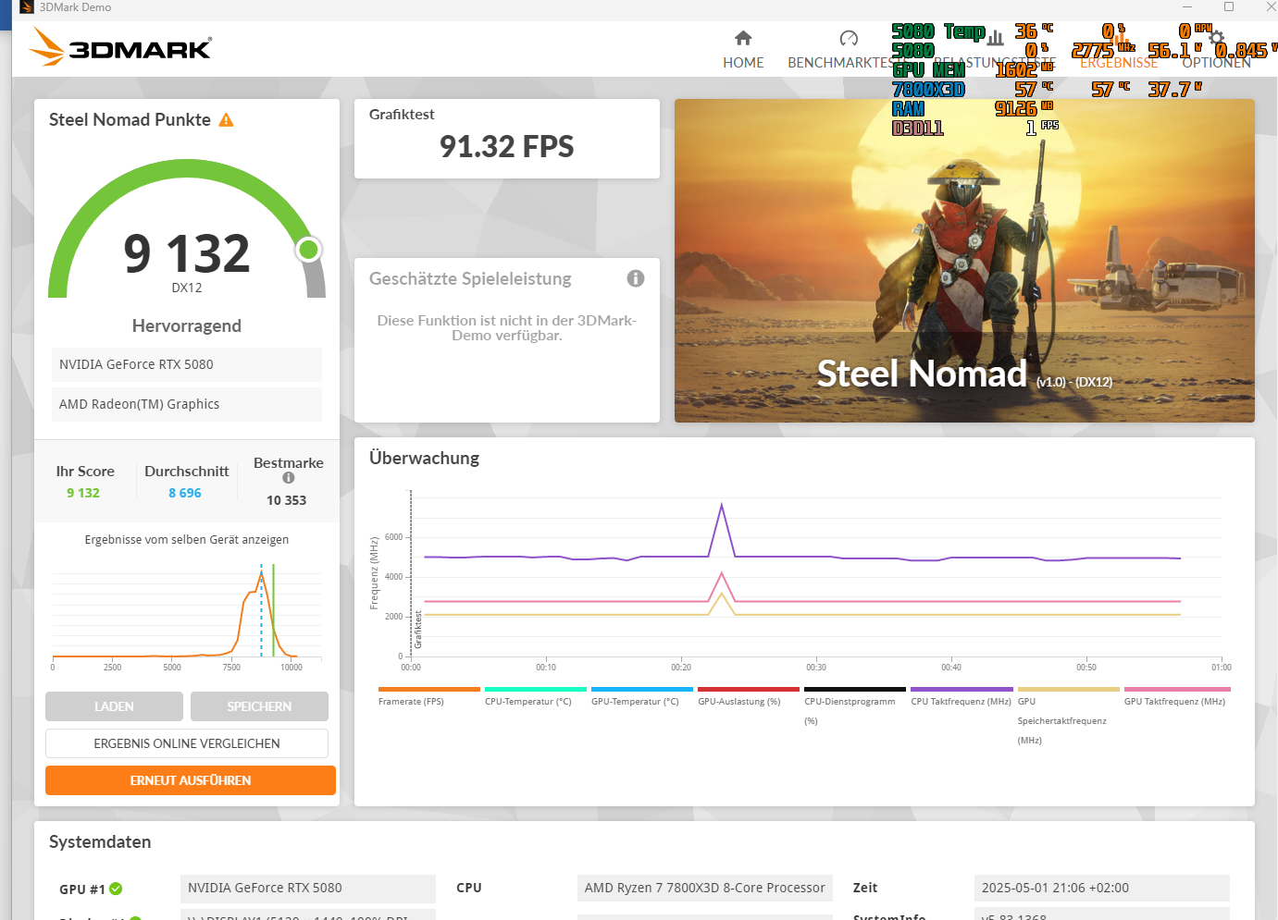Click the Durchschnitt value 8 696
The width and height of the screenshot is (1278, 920).
185,493
